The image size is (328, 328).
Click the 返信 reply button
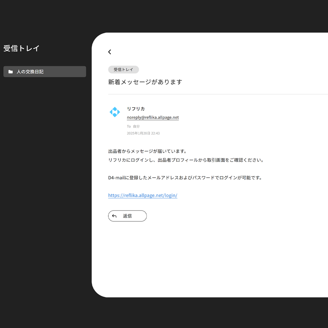[x=127, y=216]
